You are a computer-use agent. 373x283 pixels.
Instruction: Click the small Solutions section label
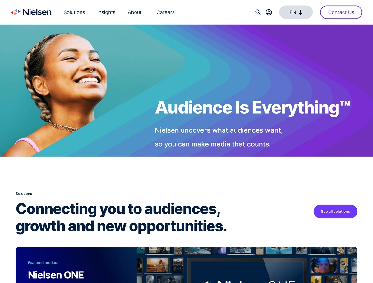click(24, 194)
